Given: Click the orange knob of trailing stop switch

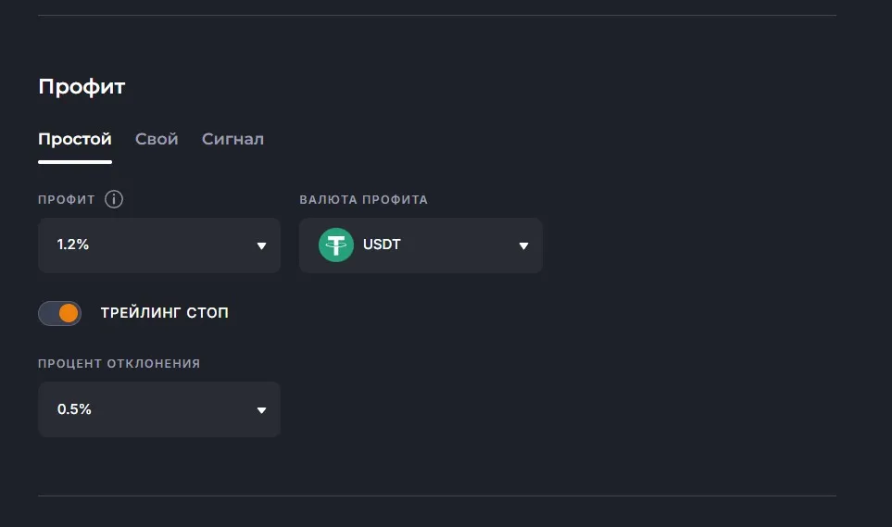Looking at the screenshot, I should click(x=69, y=313).
